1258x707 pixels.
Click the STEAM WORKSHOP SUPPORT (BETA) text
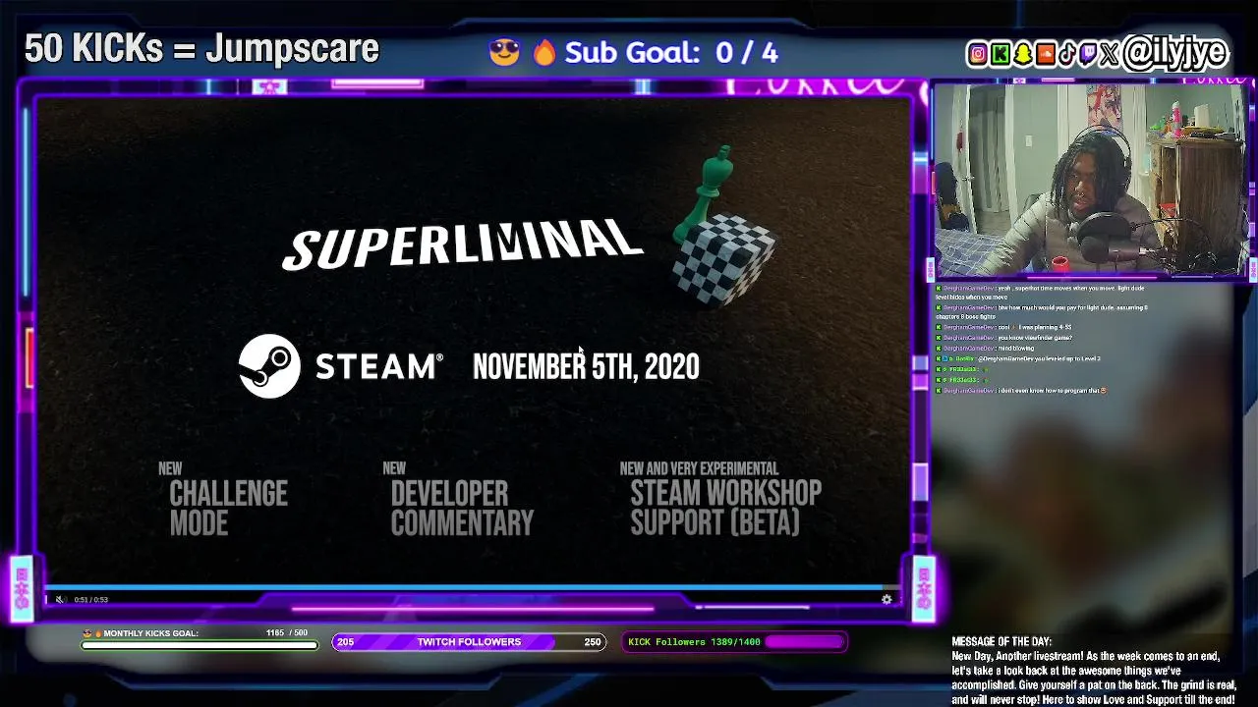(725, 508)
